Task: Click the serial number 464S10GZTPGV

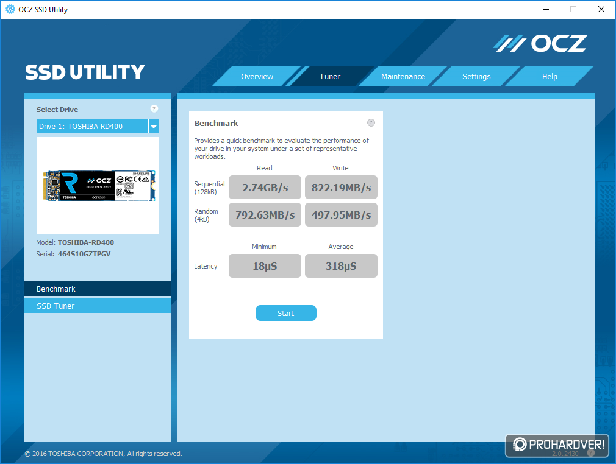Action: (84, 254)
